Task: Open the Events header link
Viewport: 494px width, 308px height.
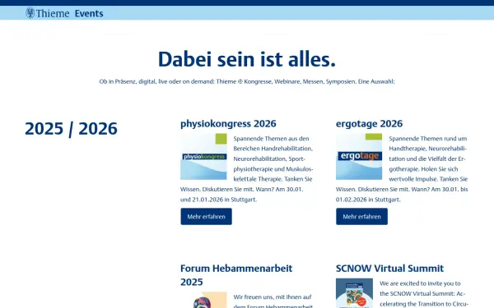Action: [89, 13]
